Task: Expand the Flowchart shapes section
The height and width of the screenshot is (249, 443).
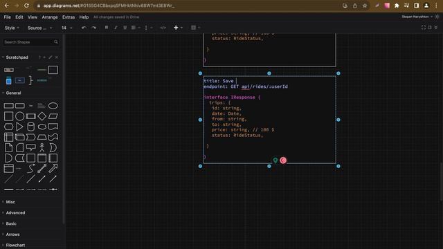Action: [x=15, y=245]
